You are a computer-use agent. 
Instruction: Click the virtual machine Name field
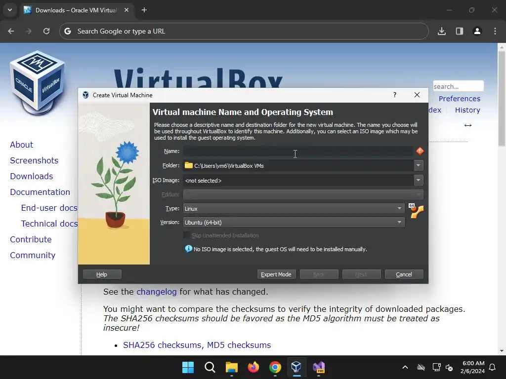pos(298,151)
